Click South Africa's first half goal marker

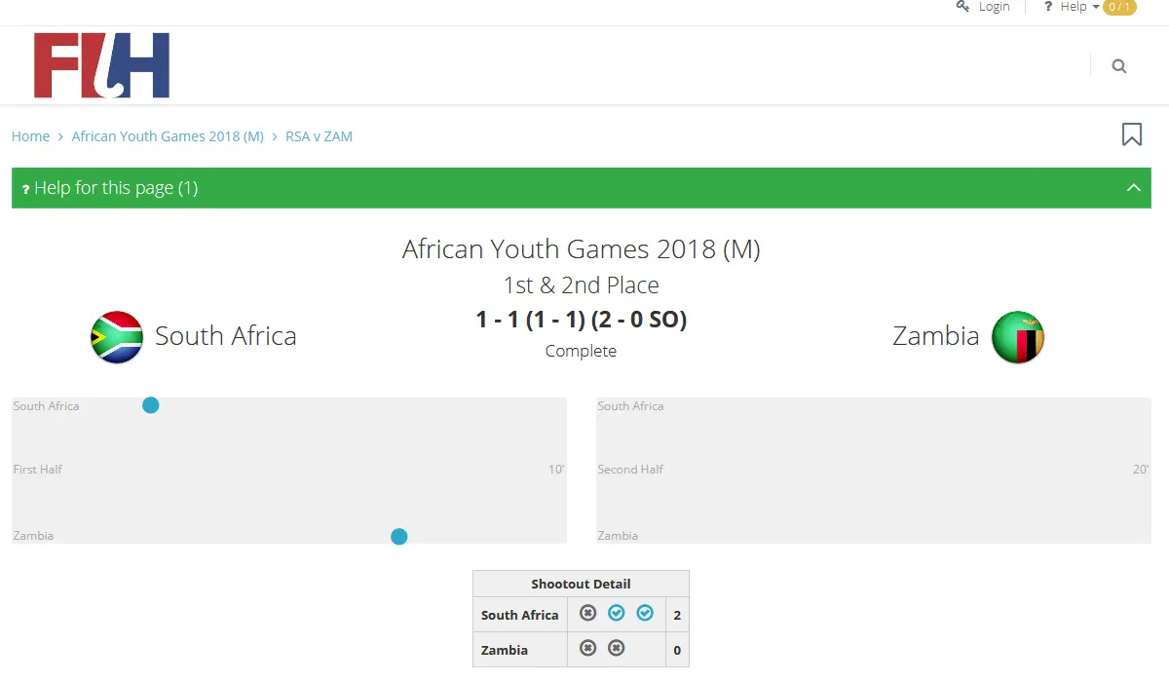[x=151, y=405]
